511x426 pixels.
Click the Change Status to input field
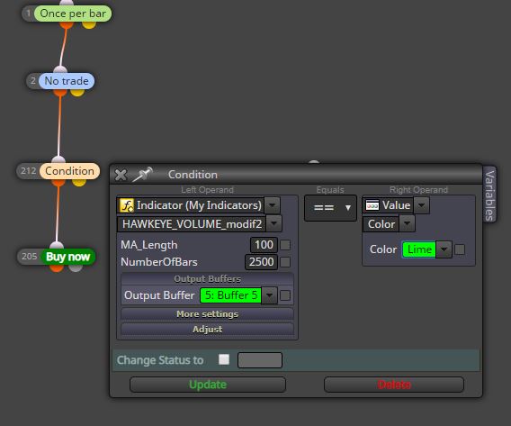coord(260,360)
